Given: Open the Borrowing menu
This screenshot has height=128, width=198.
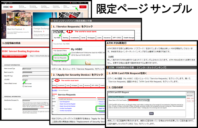Looking at the screenshot, I should (33, 7).
